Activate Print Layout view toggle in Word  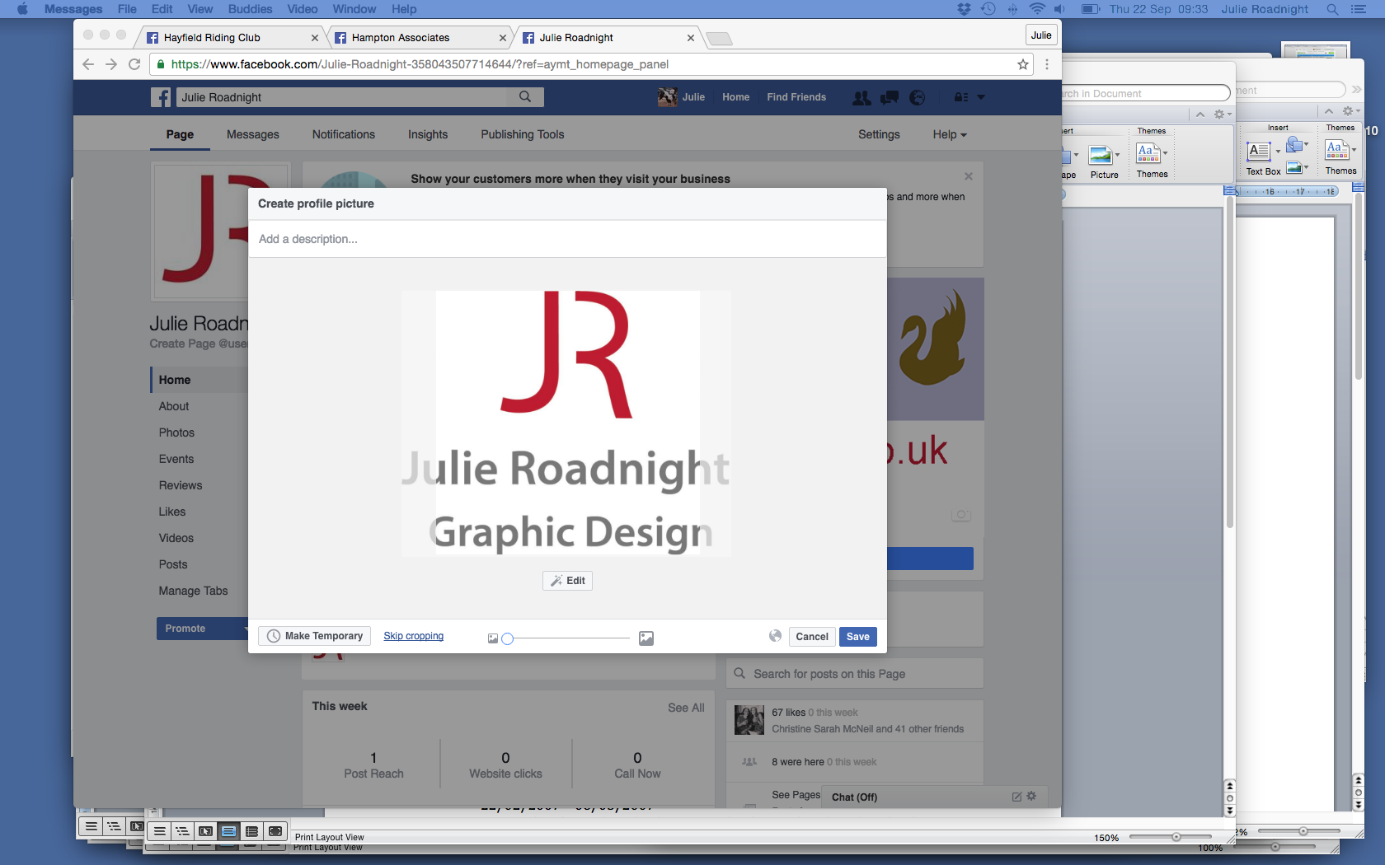(x=229, y=831)
